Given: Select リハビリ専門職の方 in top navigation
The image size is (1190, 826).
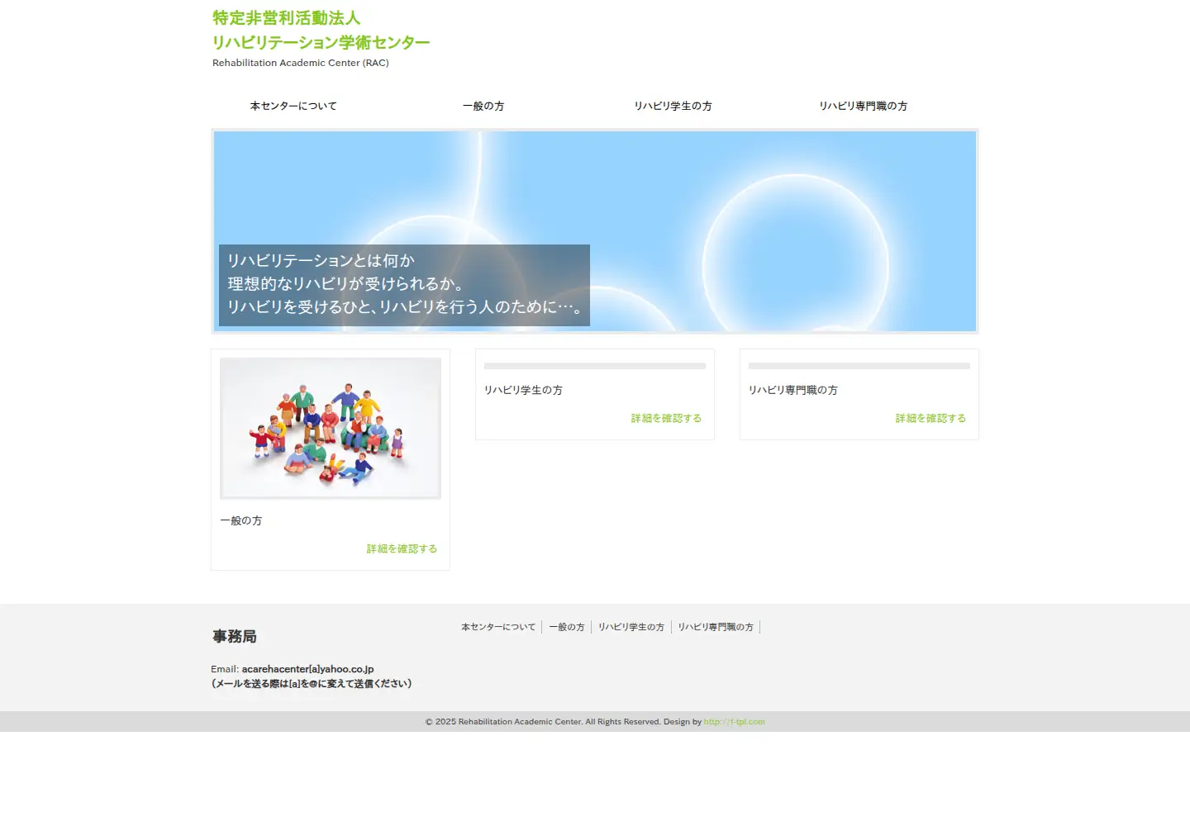Looking at the screenshot, I should [x=863, y=106].
